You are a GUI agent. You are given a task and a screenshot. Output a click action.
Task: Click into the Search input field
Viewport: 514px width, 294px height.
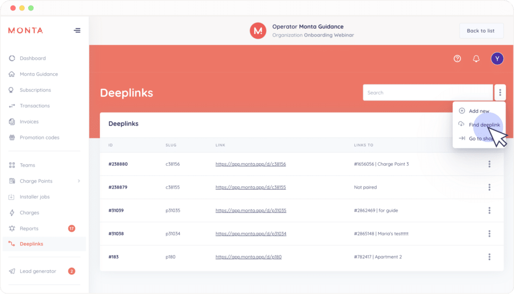(428, 93)
